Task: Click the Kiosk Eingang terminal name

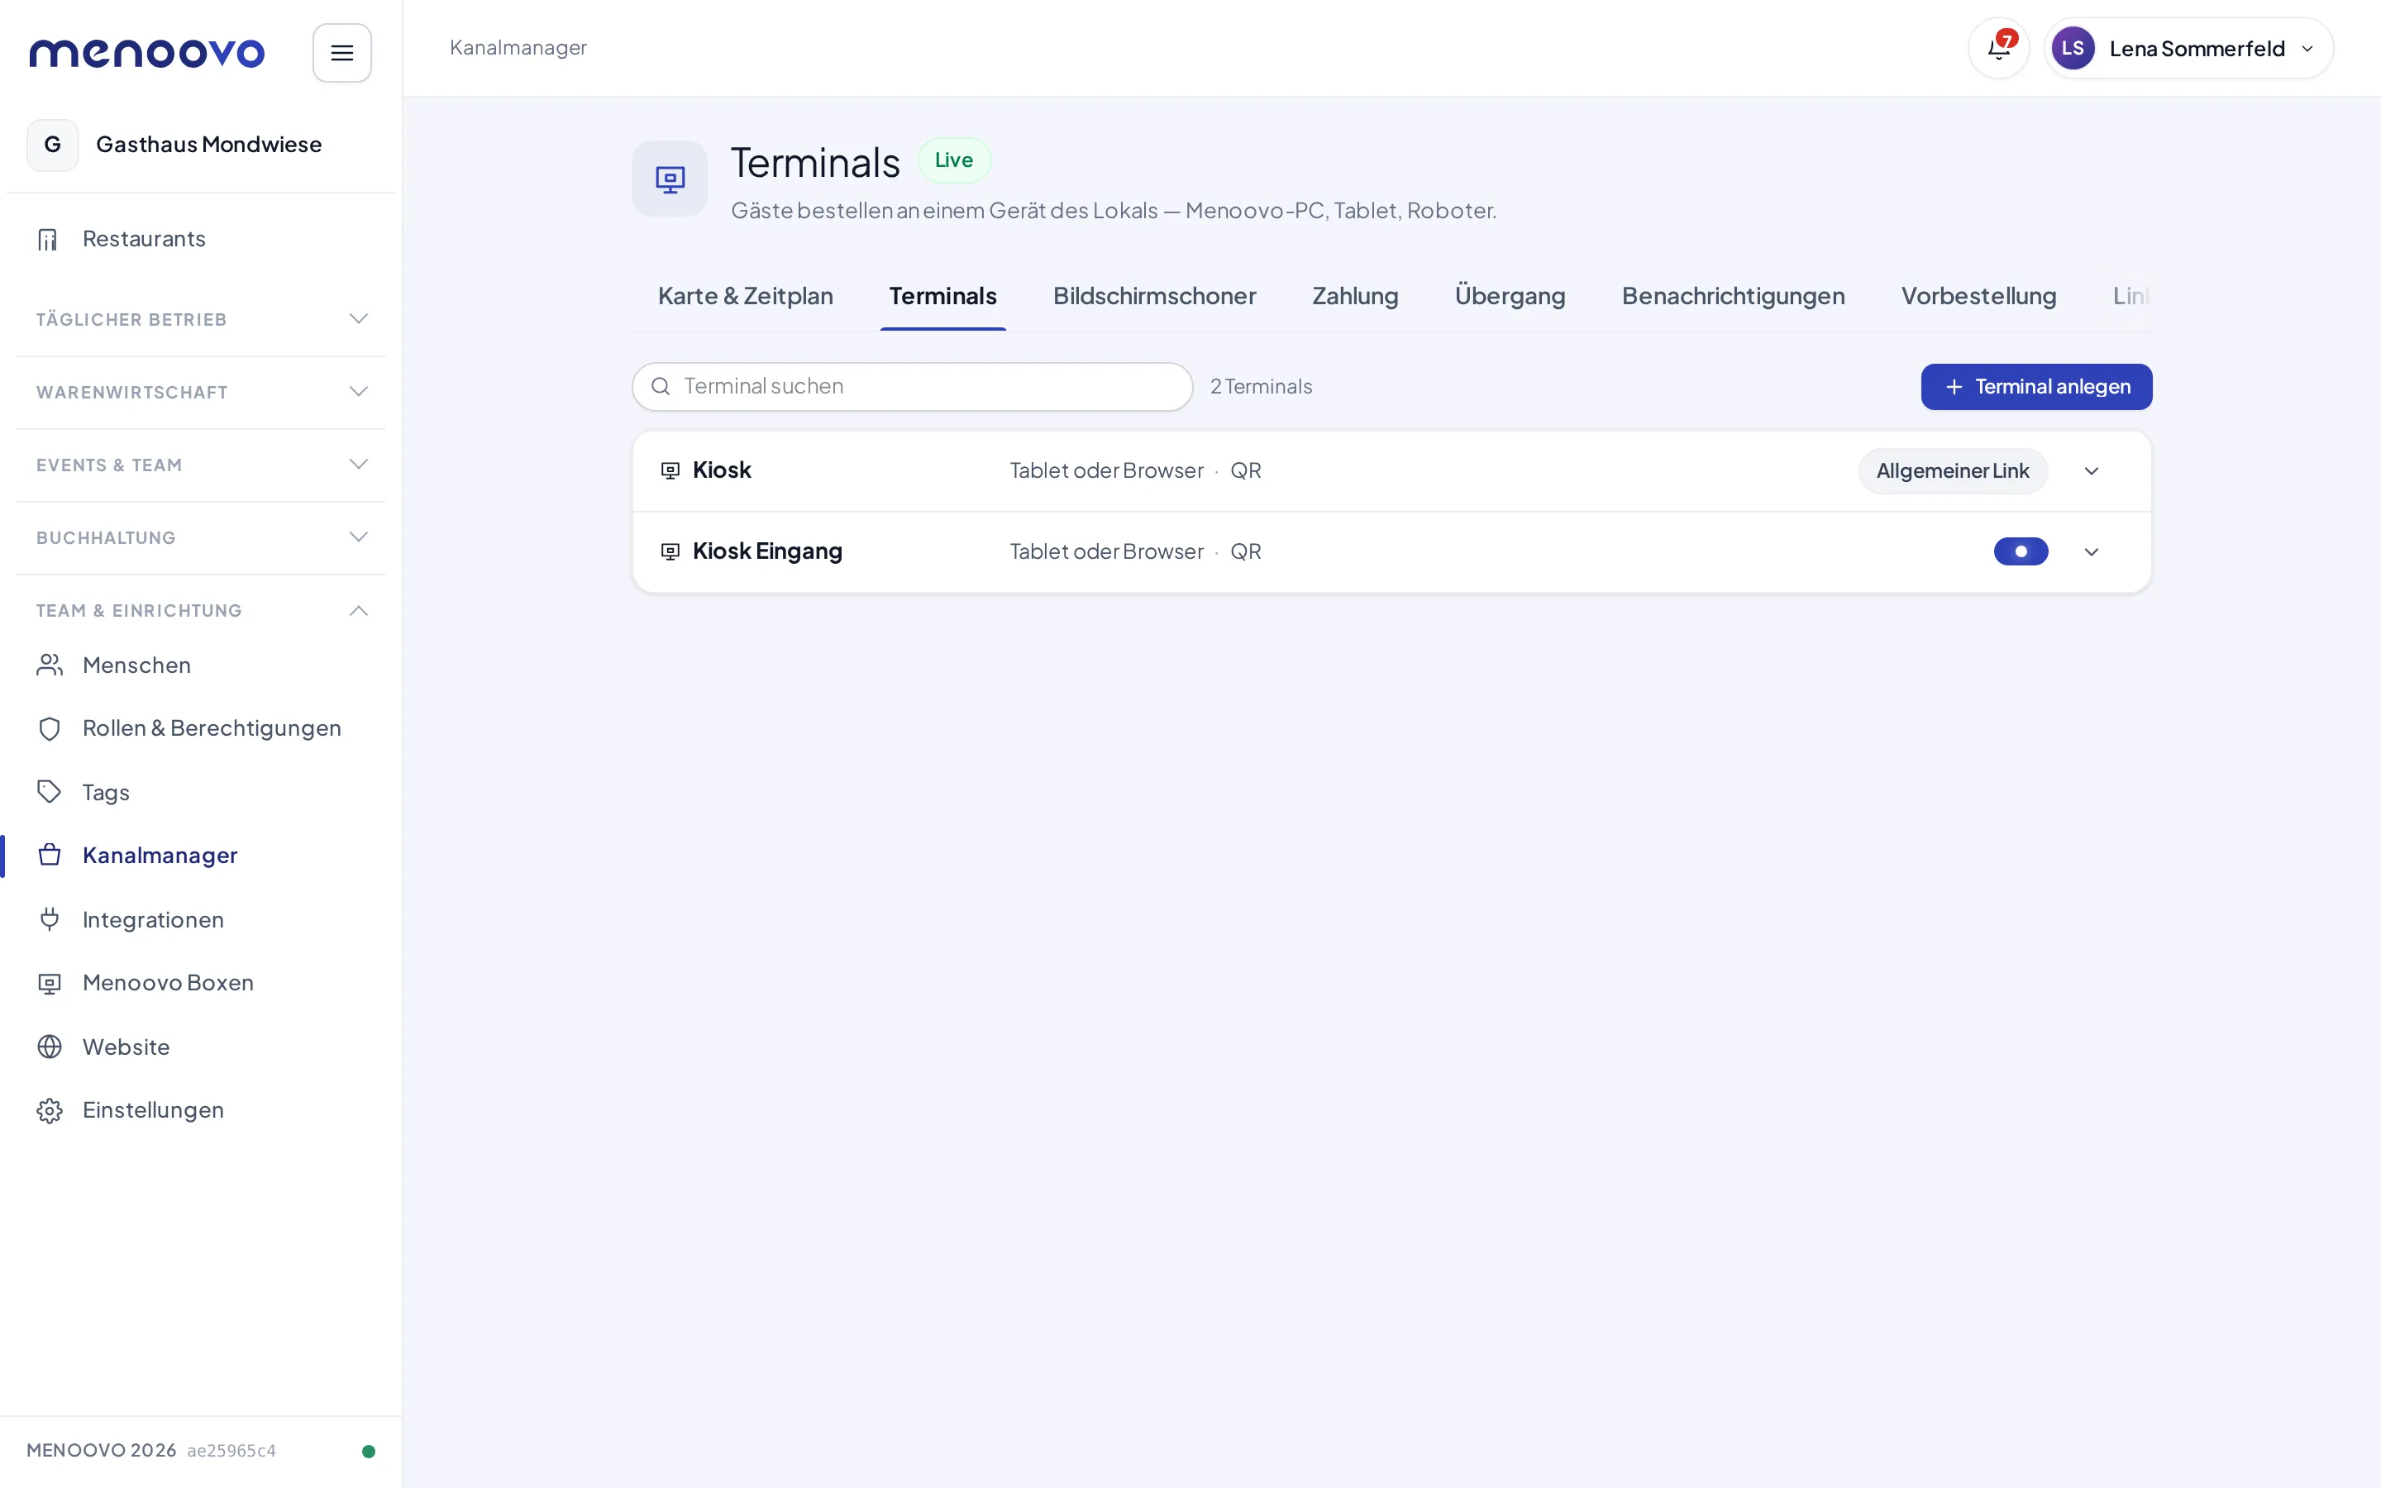Action: point(766,551)
